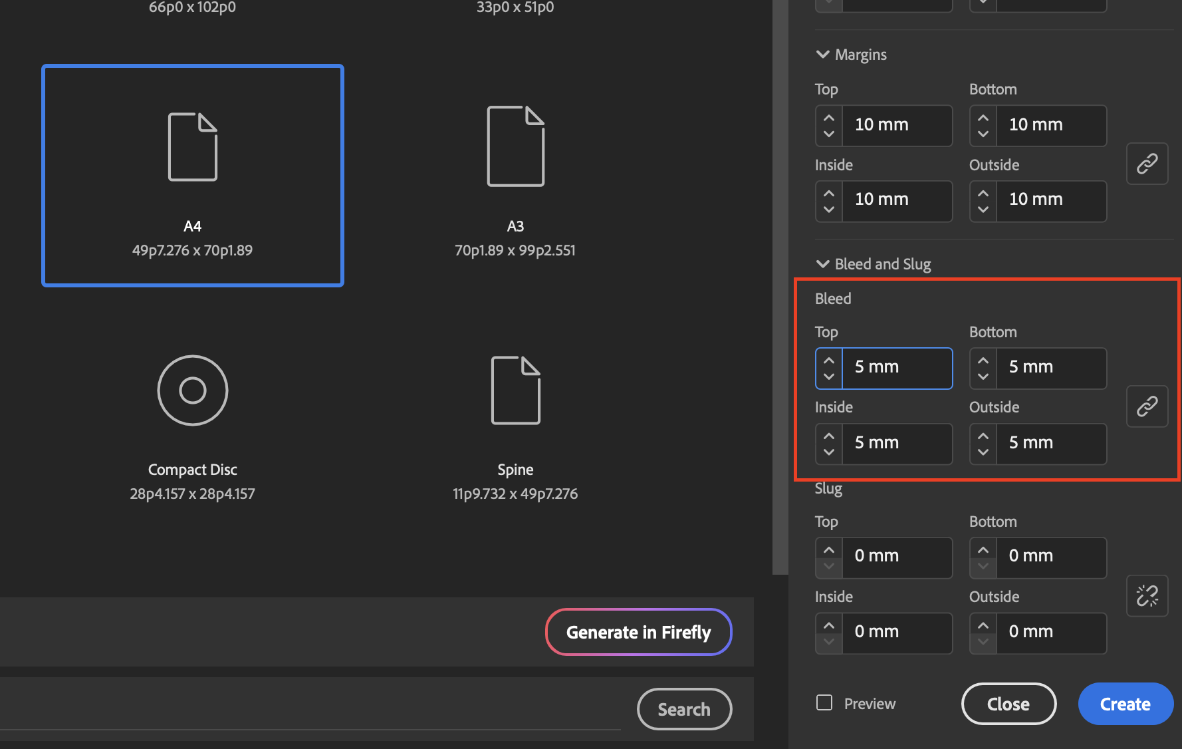Increase Slug Top with up arrow
Screen dimensions: 1182x749
[829, 550]
